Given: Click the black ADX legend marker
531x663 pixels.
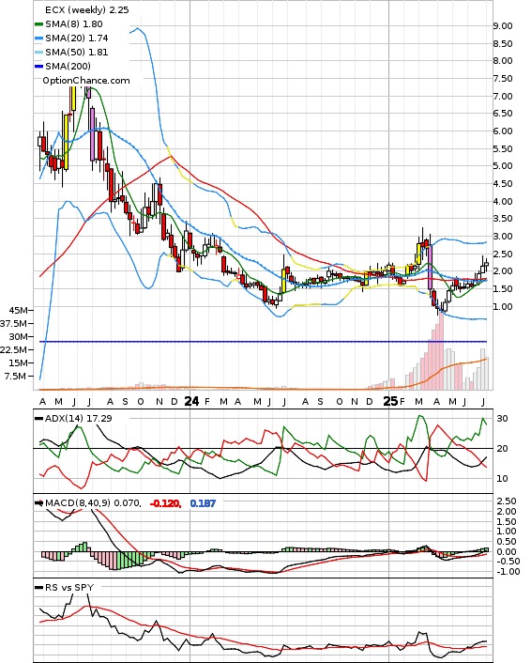Looking at the screenshot, I should (x=38, y=419).
